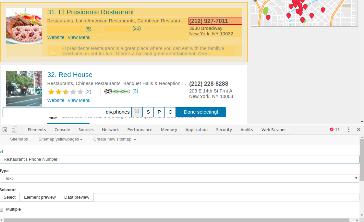Expand the Sitemap yellowpages dropdown
Viewport: 364px width, 222px height.
coord(60,139)
